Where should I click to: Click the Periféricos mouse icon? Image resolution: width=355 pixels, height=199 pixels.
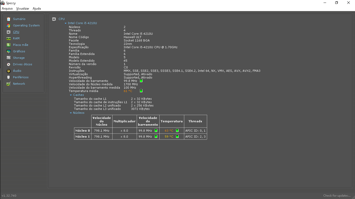click(x=9, y=77)
